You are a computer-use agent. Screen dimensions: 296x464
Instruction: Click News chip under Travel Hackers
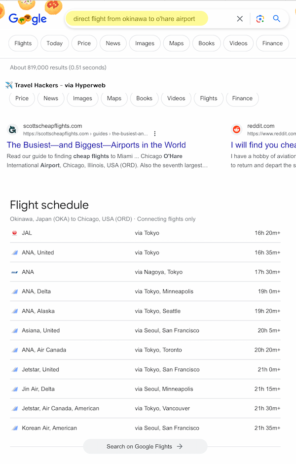point(51,98)
